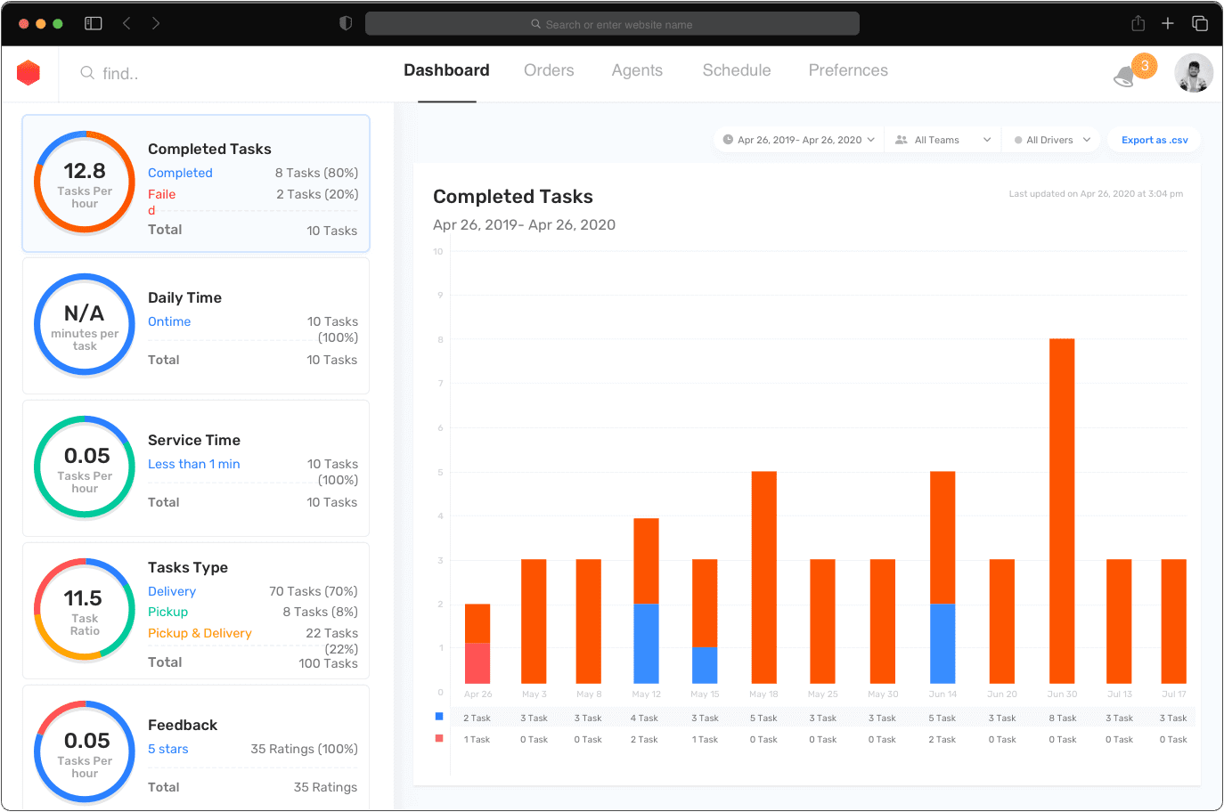This screenshot has height=812, width=1224.
Task: Toggle the red legend series square
Action: click(439, 738)
